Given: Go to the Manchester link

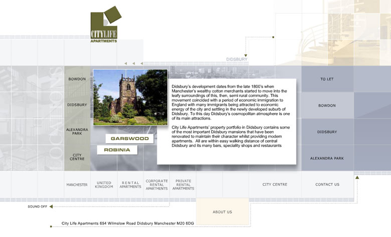Looking at the screenshot, I should click(x=77, y=185).
